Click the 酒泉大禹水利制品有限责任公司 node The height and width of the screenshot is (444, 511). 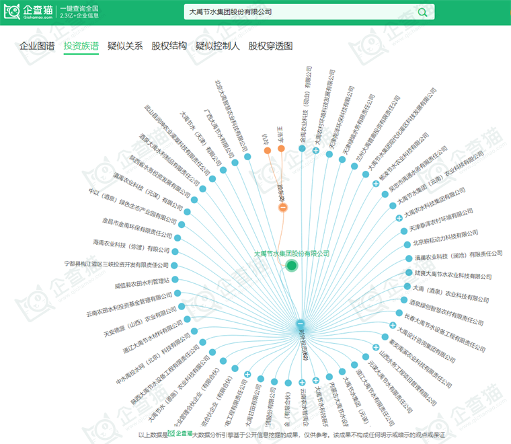click(x=202, y=189)
